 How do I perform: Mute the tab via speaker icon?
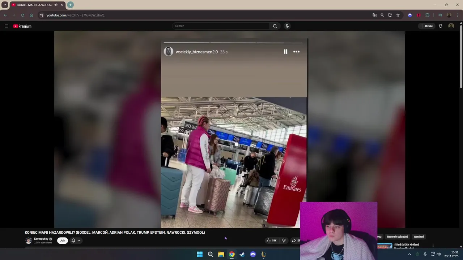point(56,5)
